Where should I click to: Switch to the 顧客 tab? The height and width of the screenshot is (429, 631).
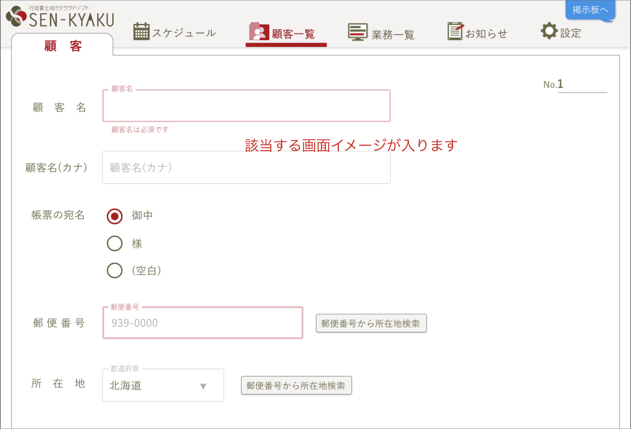[x=62, y=46]
